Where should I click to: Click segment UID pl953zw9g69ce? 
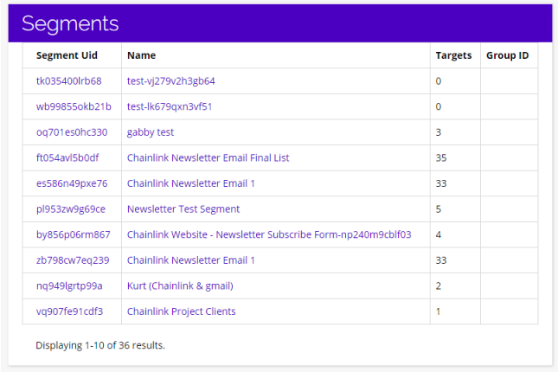[x=70, y=208]
